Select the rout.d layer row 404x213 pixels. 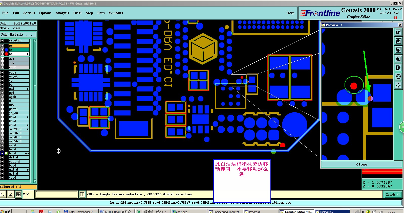(x=19, y=161)
